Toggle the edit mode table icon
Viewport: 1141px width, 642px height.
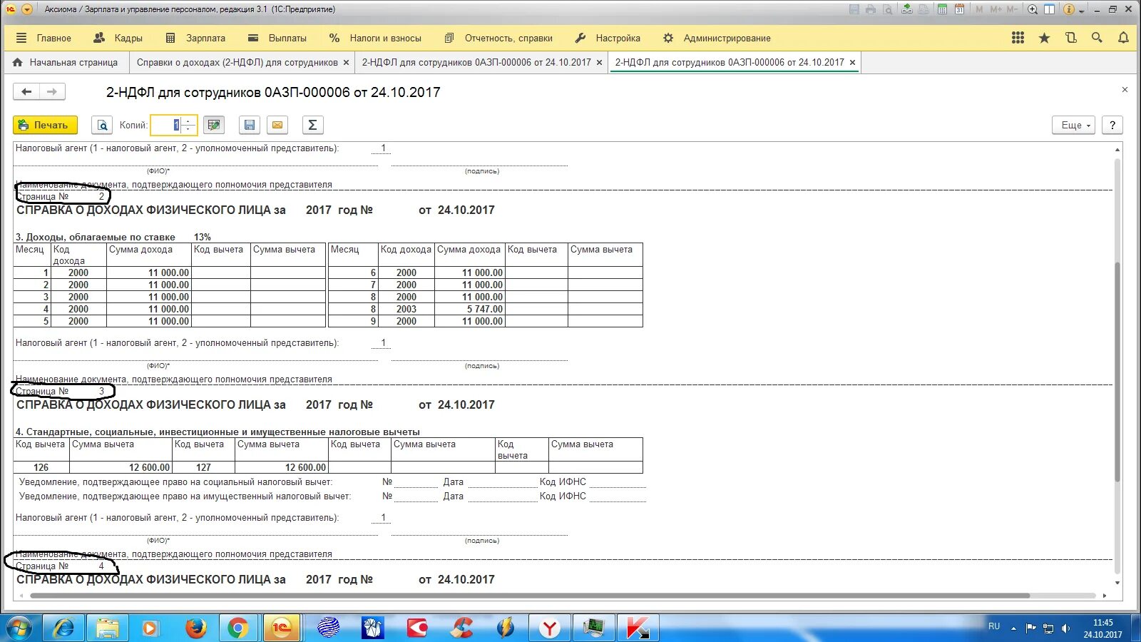click(214, 126)
